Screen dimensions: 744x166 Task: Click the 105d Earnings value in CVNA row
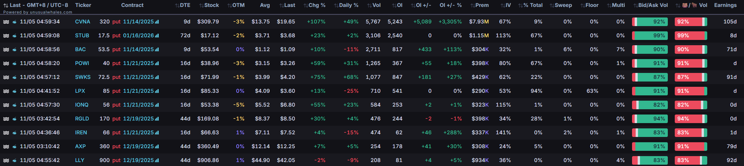tap(730, 22)
